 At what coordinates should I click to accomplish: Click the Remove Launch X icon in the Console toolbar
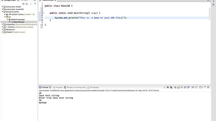coord(168,87)
